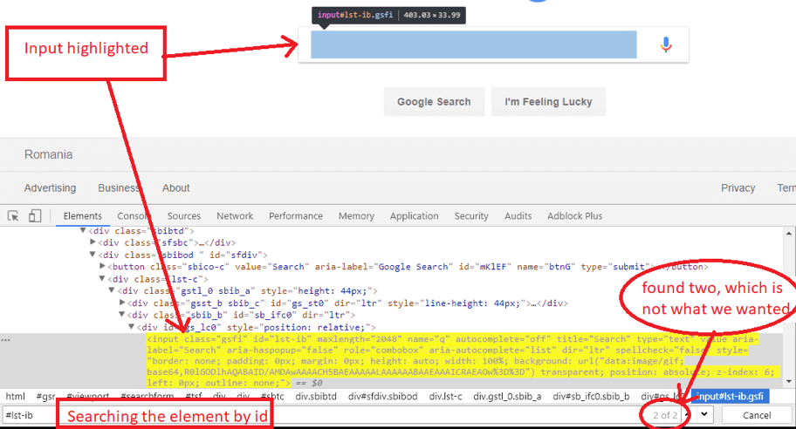Collapse the div class sbibtd node
796x429 pixels.
(83, 231)
